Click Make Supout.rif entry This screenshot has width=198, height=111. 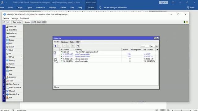click(15, 88)
